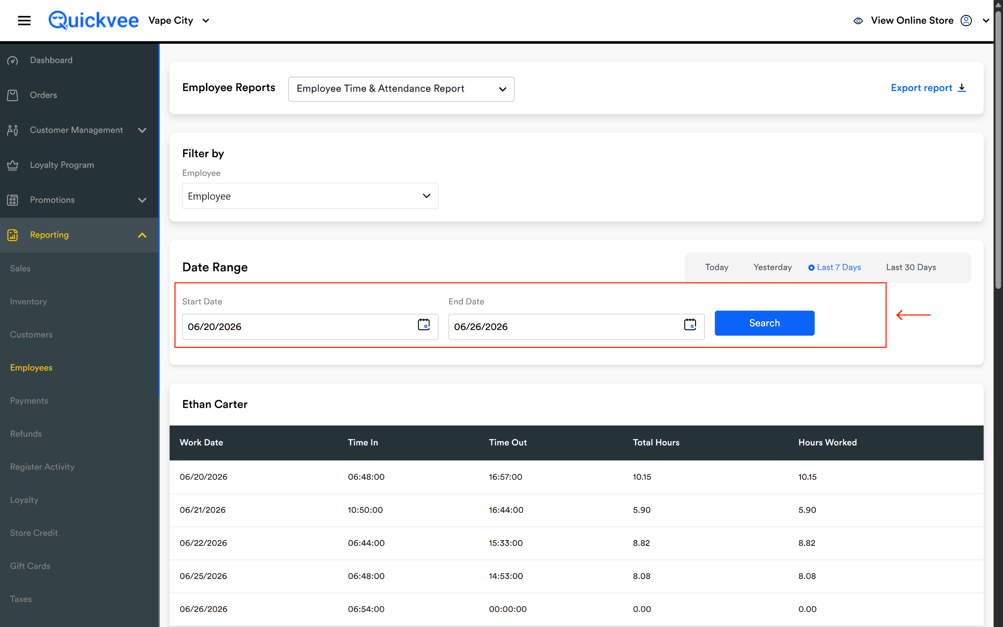This screenshot has width=1003, height=627.
Task: Click the Orders bag icon
Action: pyautogui.click(x=13, y=96)
